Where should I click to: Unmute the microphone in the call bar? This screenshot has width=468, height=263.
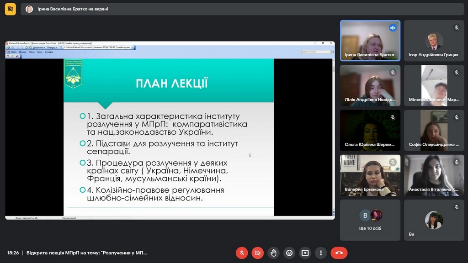242,252
